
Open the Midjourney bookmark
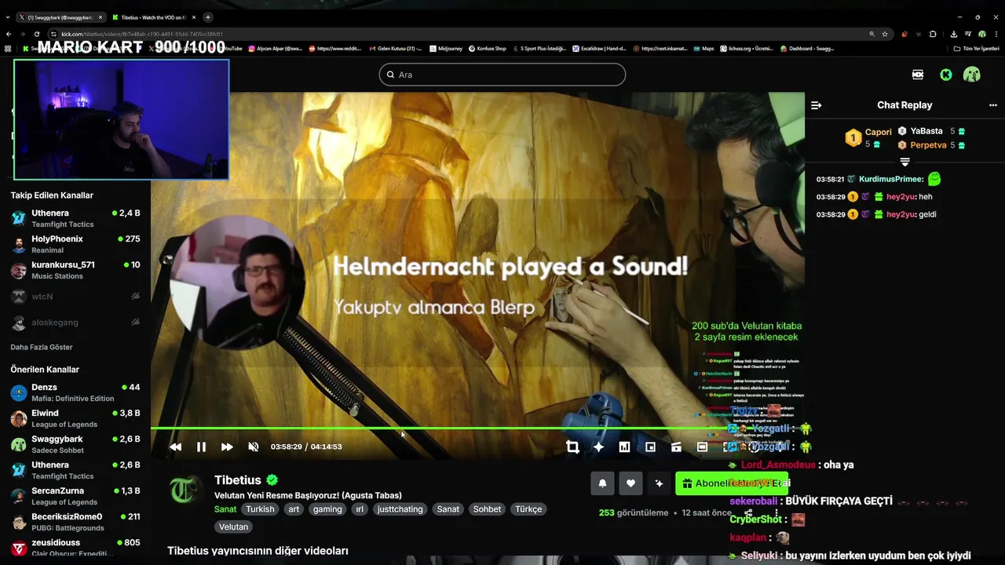(447, 49)
